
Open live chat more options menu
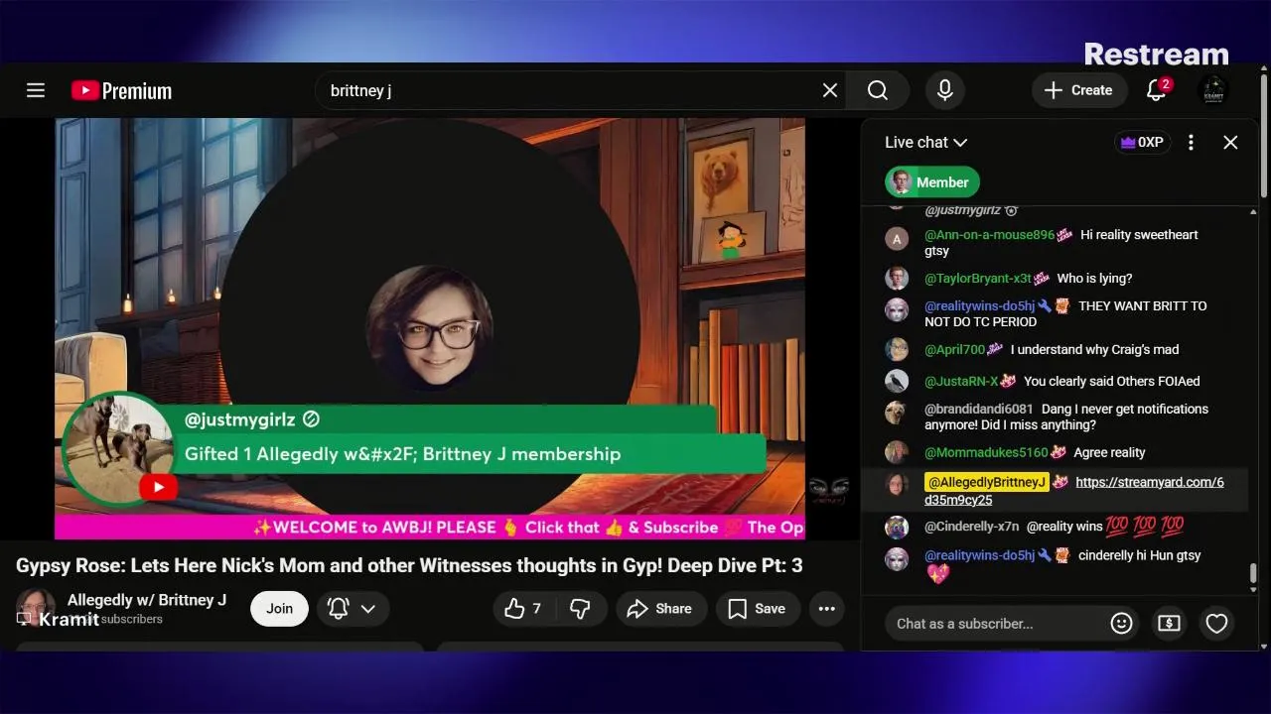click(1191, 143)
